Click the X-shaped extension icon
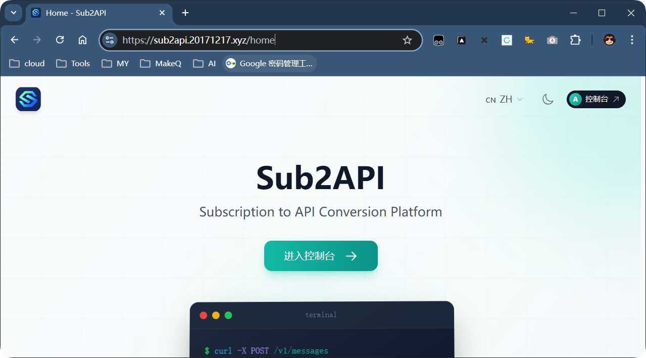 pos(484,40)
